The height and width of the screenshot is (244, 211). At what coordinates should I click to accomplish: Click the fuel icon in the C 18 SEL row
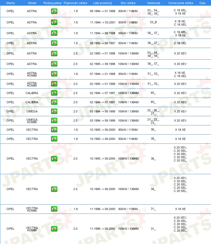click(x=54, y=43)
